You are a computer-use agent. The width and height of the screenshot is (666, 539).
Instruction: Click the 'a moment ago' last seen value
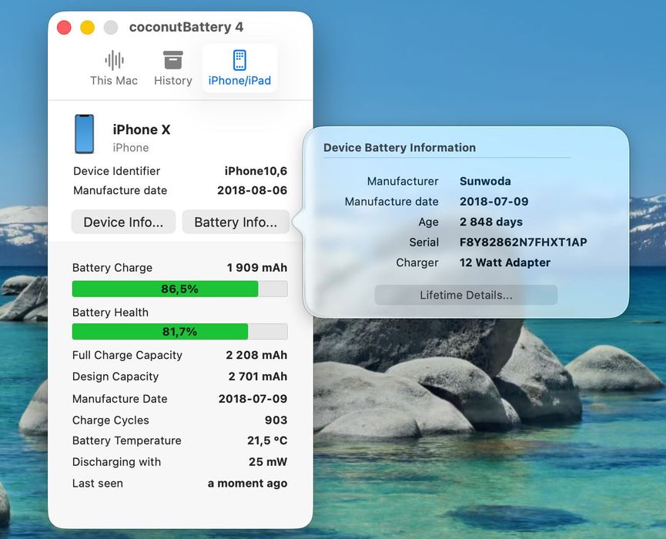[x=248, y=484]
